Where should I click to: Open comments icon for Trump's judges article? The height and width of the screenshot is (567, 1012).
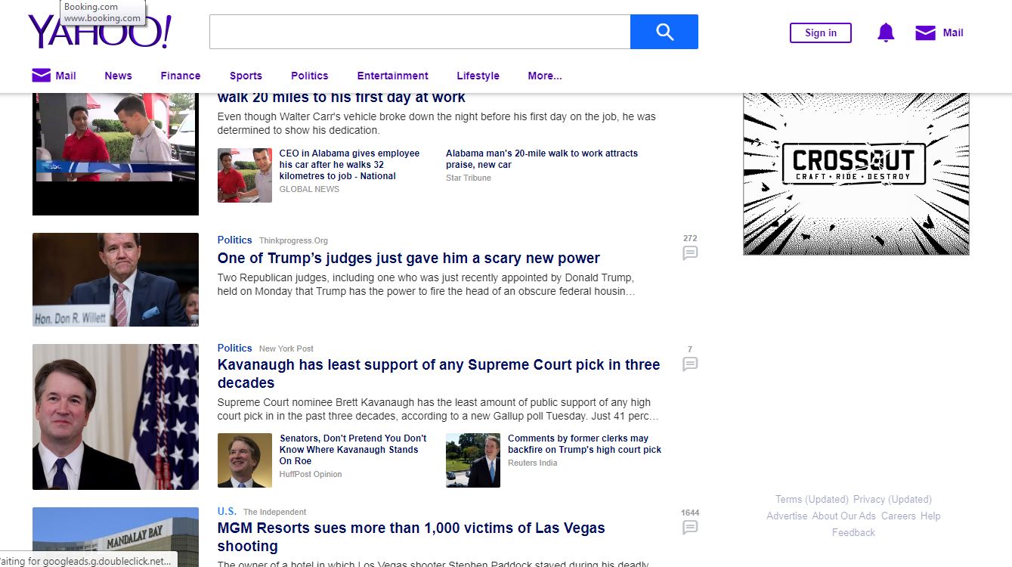coord(689,253)
